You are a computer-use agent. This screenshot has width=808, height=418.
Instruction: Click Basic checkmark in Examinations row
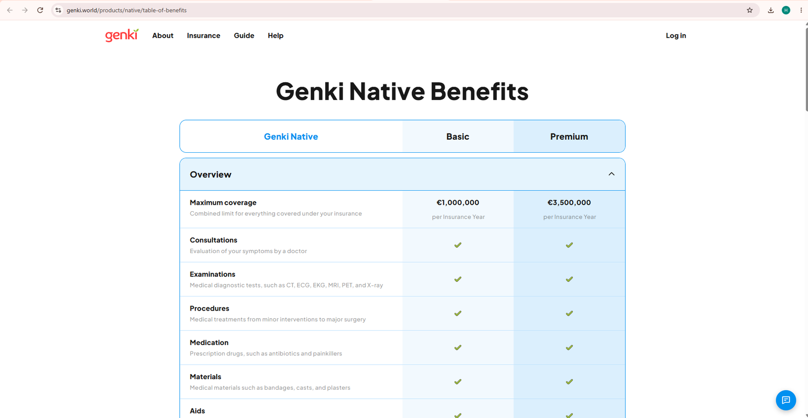click(x=458, y=279)
